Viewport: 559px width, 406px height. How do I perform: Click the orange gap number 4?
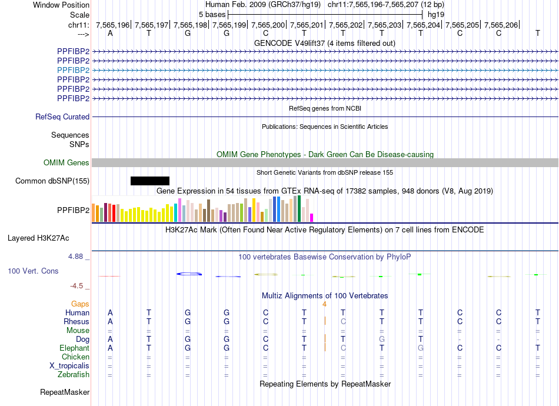(x=324, y=304)
